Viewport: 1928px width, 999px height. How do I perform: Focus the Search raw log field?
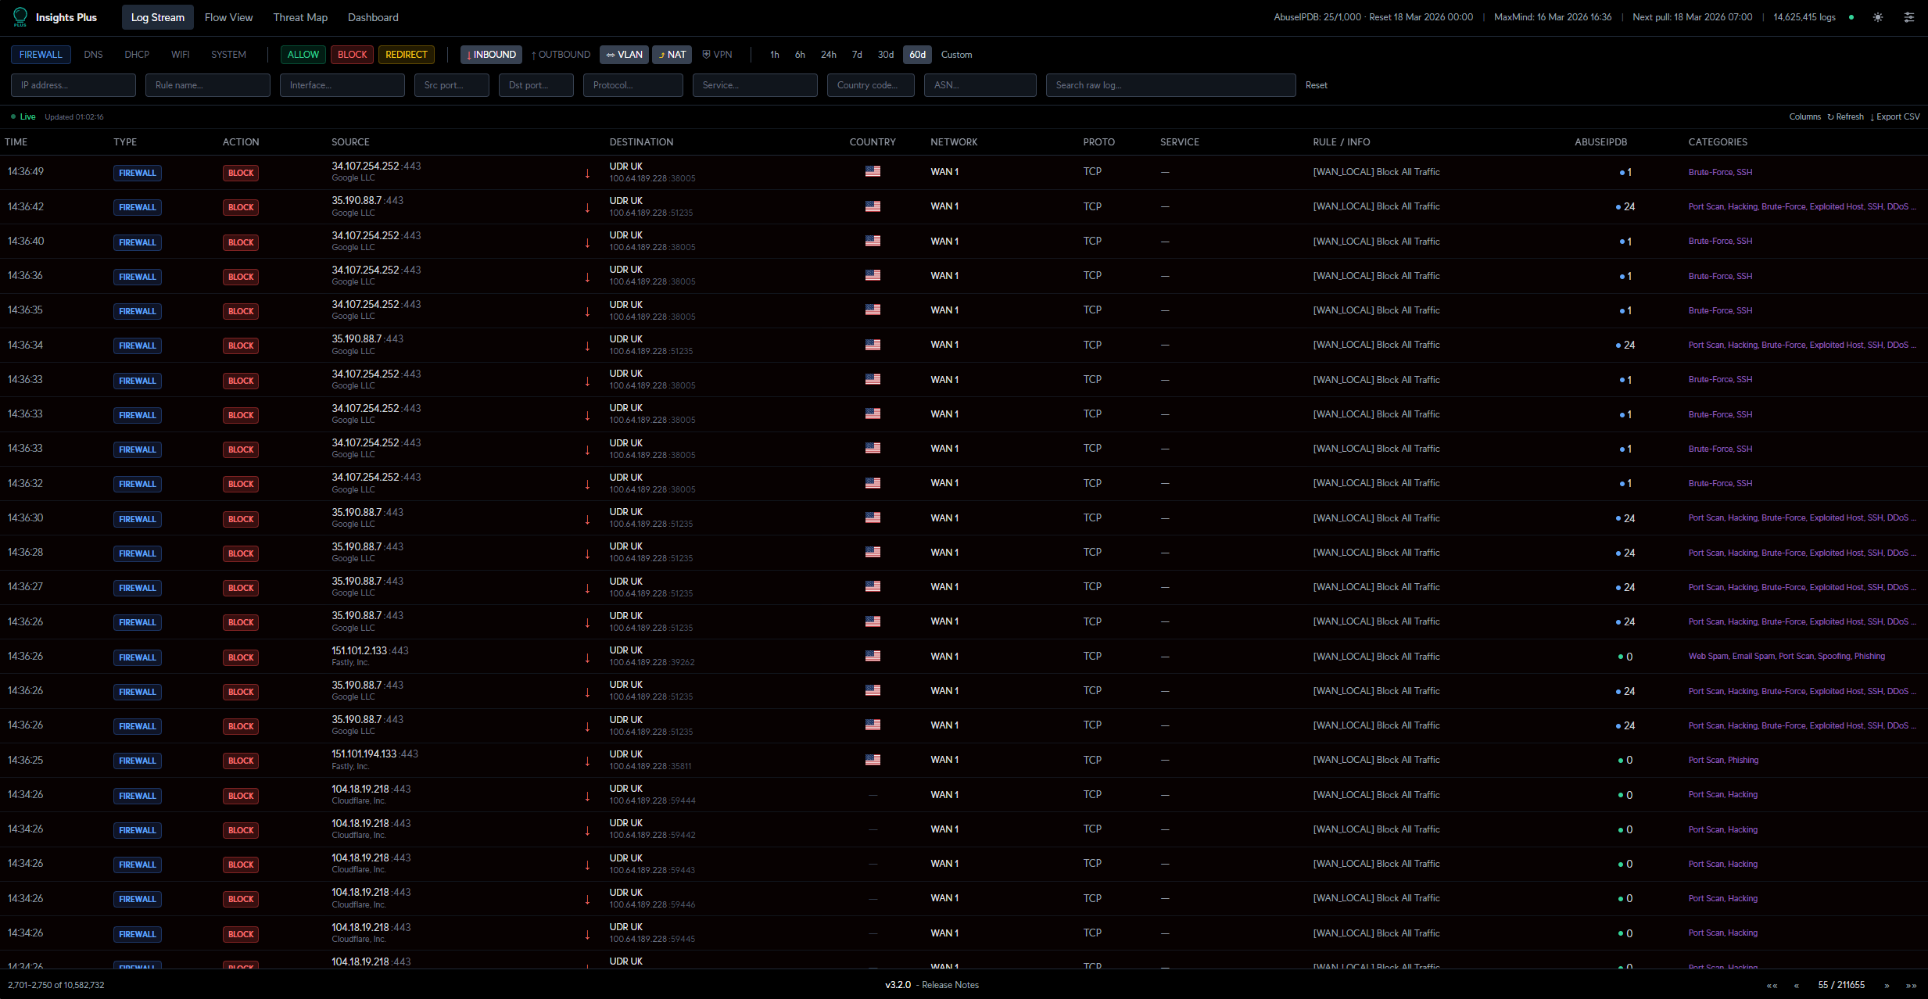click(1170, 85)
